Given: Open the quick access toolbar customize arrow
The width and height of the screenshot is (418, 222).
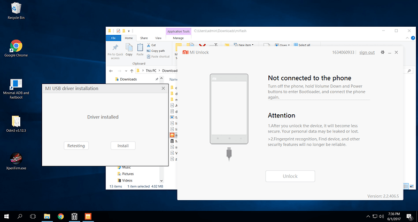Looking at the screenshot, I should pos(129,31).
